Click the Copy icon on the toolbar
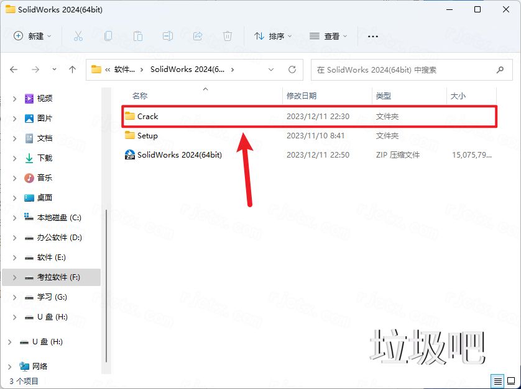Image resolution: width=521 pixels, height=389 pixels. [x=108, y=37]
